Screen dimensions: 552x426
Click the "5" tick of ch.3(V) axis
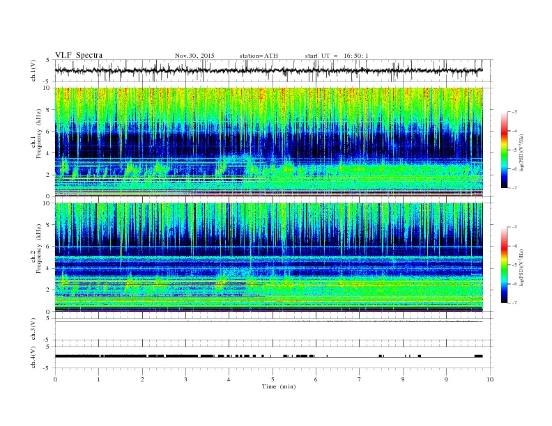tap(49, 318)
